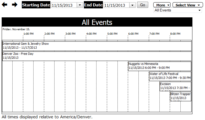
Task: Open the End Date calendar dropdown arrow
Action: [x=133, y=5]
